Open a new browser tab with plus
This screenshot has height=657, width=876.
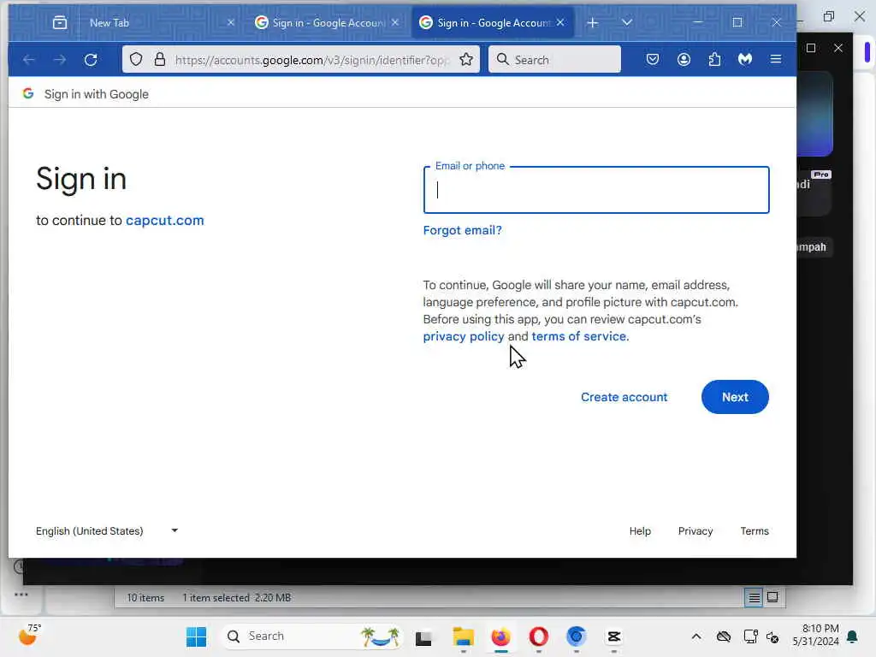[593, 23]
